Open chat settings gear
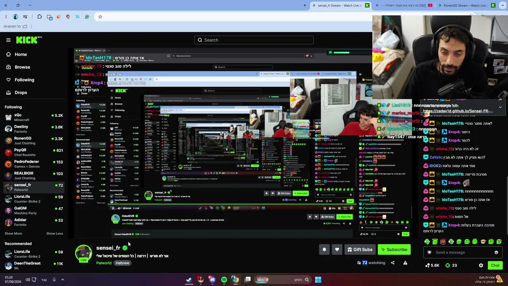508x286 pixels. pos(481,265)
